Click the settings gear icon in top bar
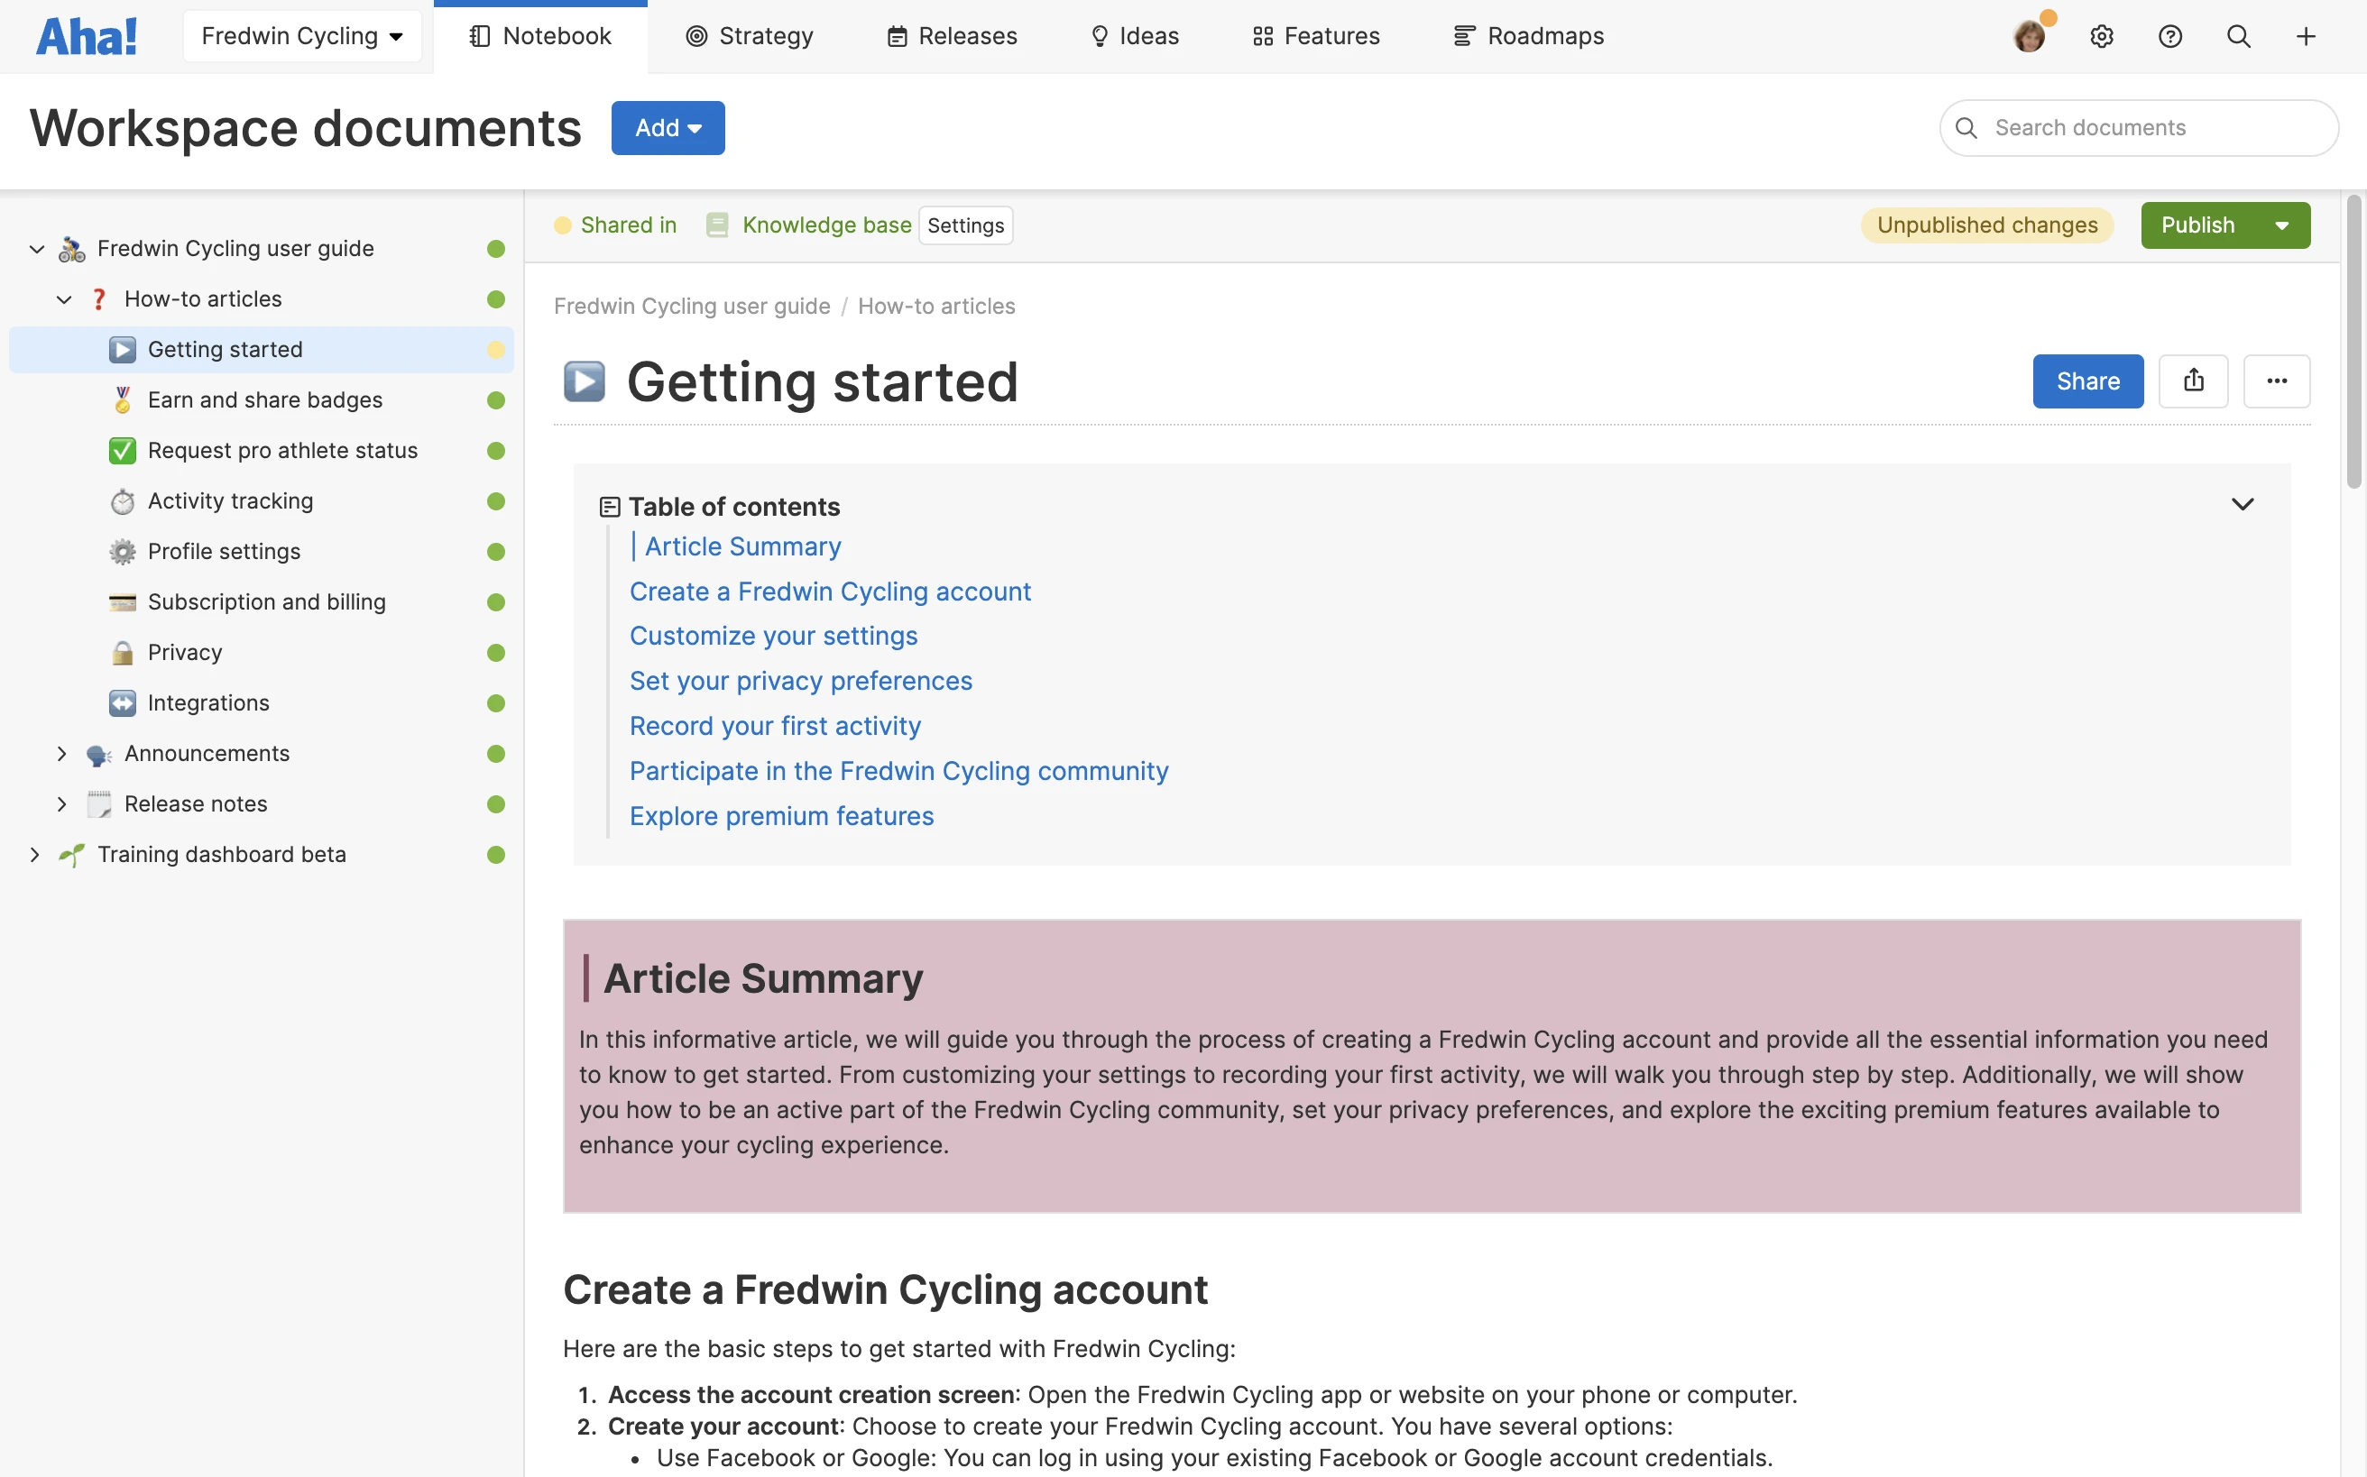The width and height of the screenshot is (2367, 1477). [2101, 36]
